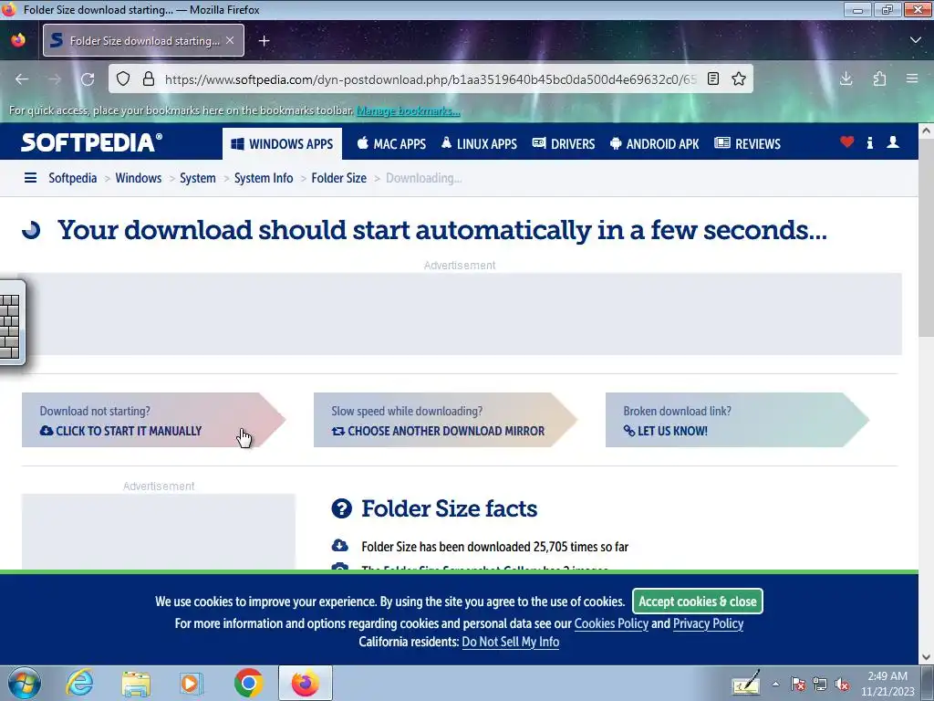934x701 pixels.
Task: Open the Reviews section
Action: 748,143
